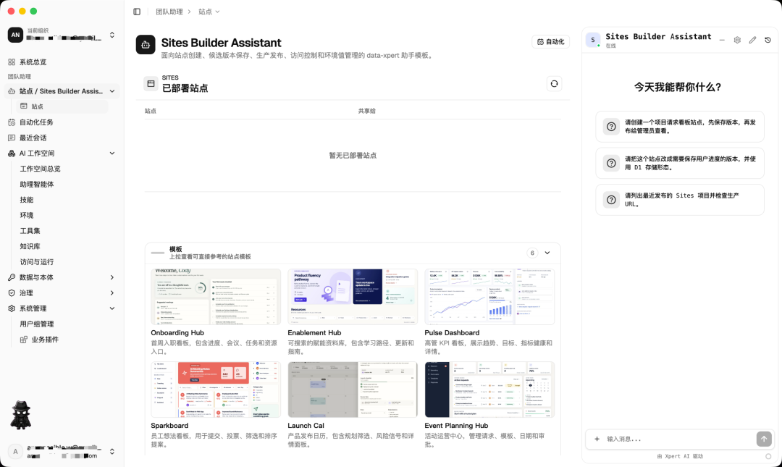Toggle the sidebar panel icon
The width and height of the screenshot is (782, 467).
pyautogui.click(x=137, y=12)
